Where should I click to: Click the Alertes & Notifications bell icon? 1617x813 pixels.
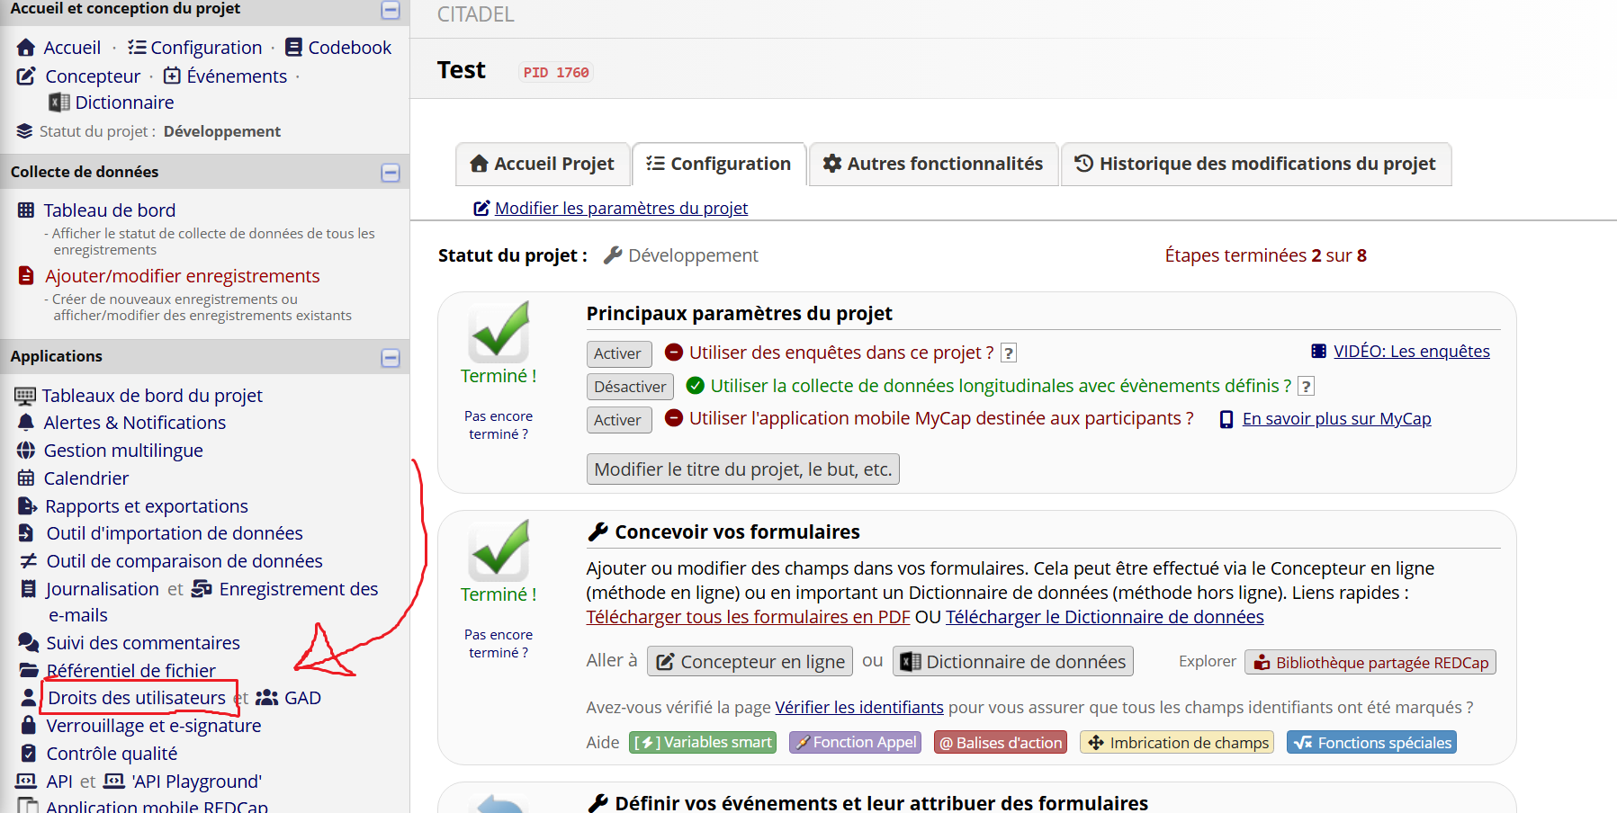pos(26,423)
